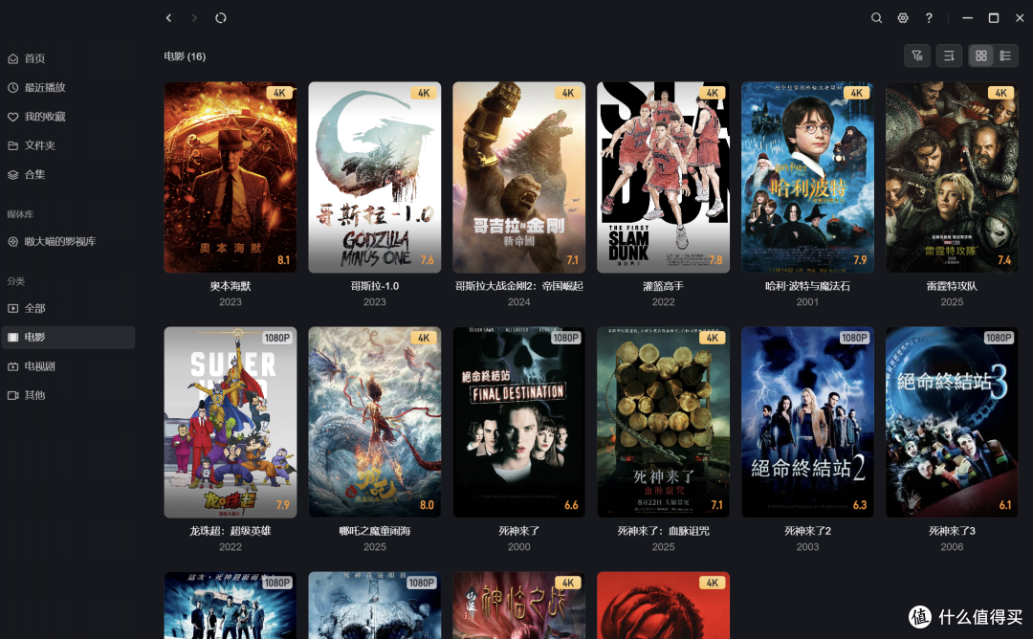Open the 哪吒之魔童闹海 poster

[375, 422]
